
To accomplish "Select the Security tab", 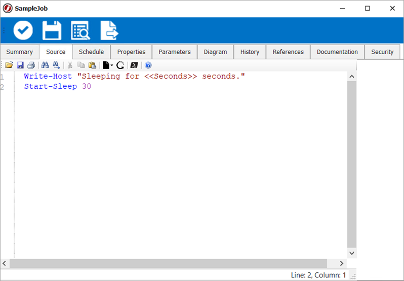I will tap(382, 52).
